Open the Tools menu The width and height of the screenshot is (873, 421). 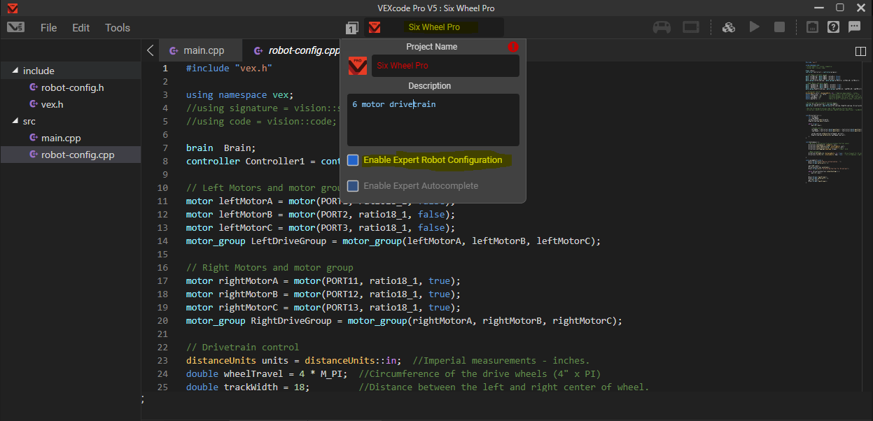coord(118,28)
